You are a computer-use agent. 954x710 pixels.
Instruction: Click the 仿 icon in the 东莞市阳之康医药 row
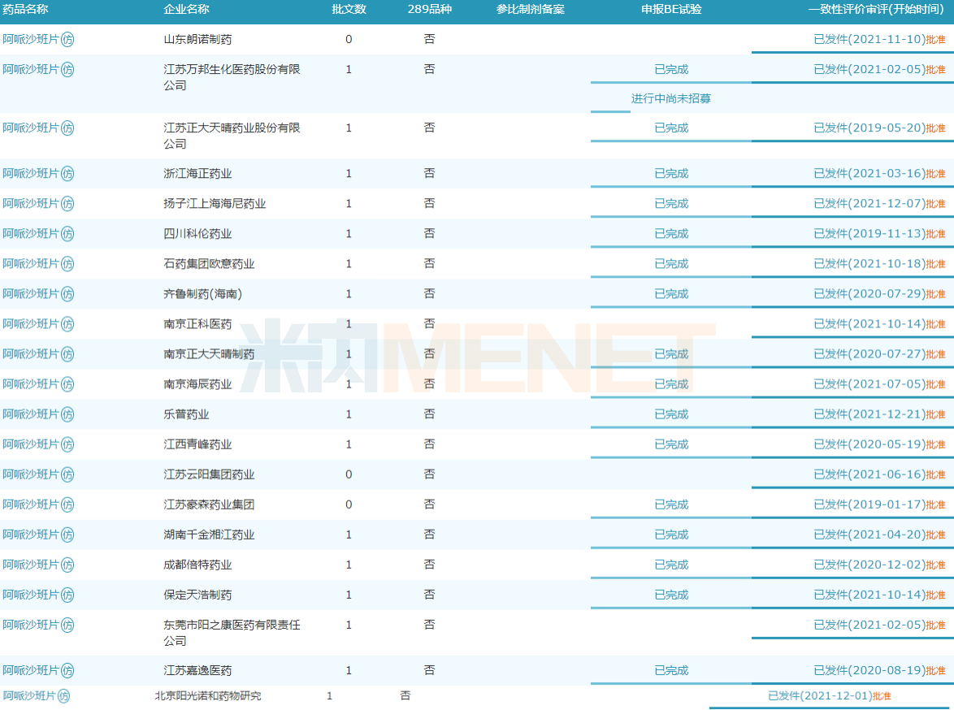tap(67, 625)
